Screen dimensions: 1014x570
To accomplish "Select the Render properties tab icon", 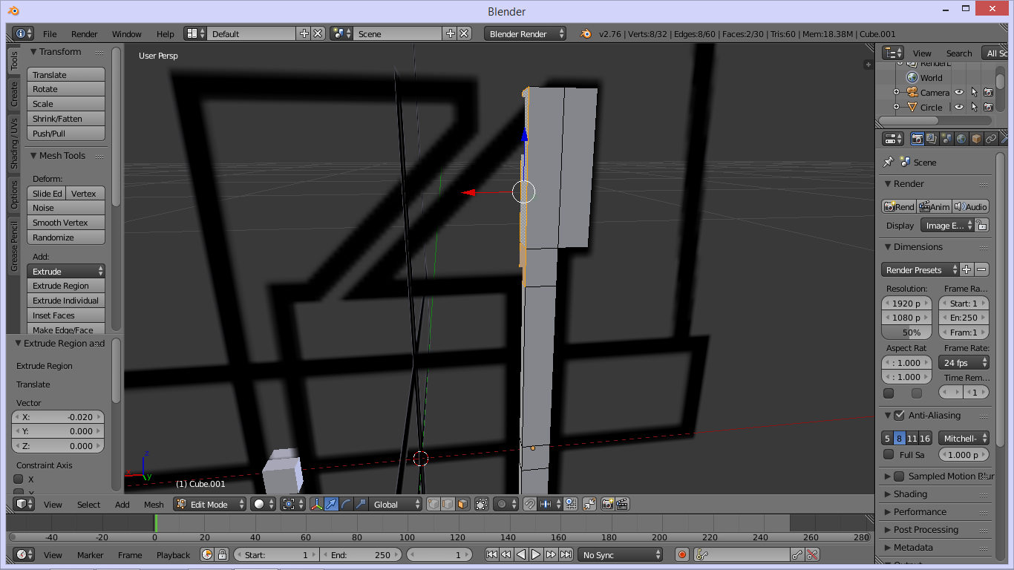I will (917, 139).
